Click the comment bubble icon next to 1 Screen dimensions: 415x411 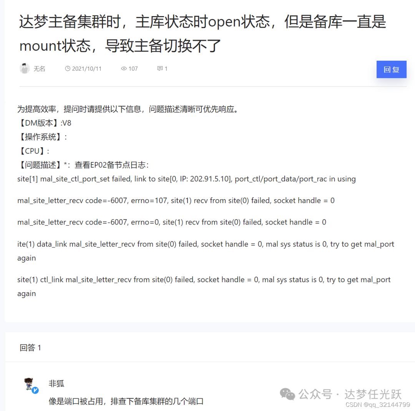point(160,68)
